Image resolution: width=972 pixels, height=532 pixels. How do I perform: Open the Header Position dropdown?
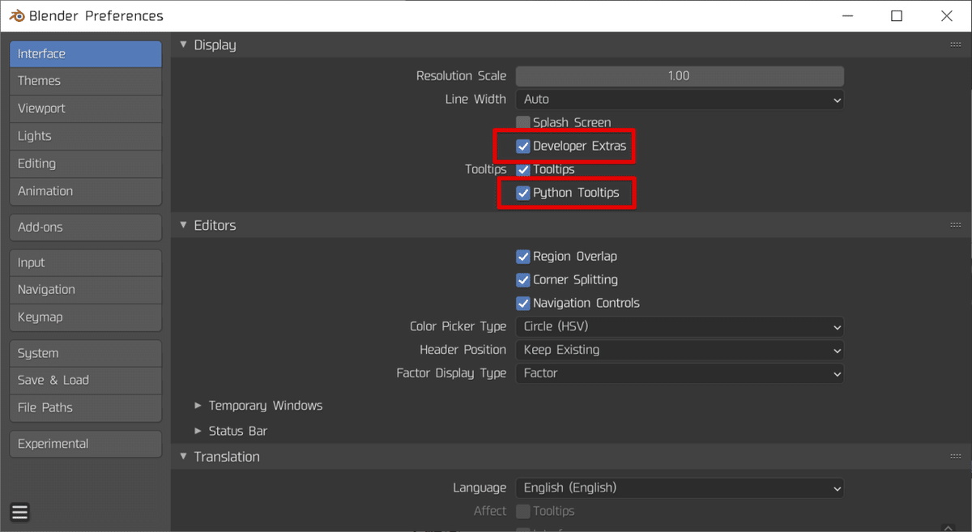680,350
